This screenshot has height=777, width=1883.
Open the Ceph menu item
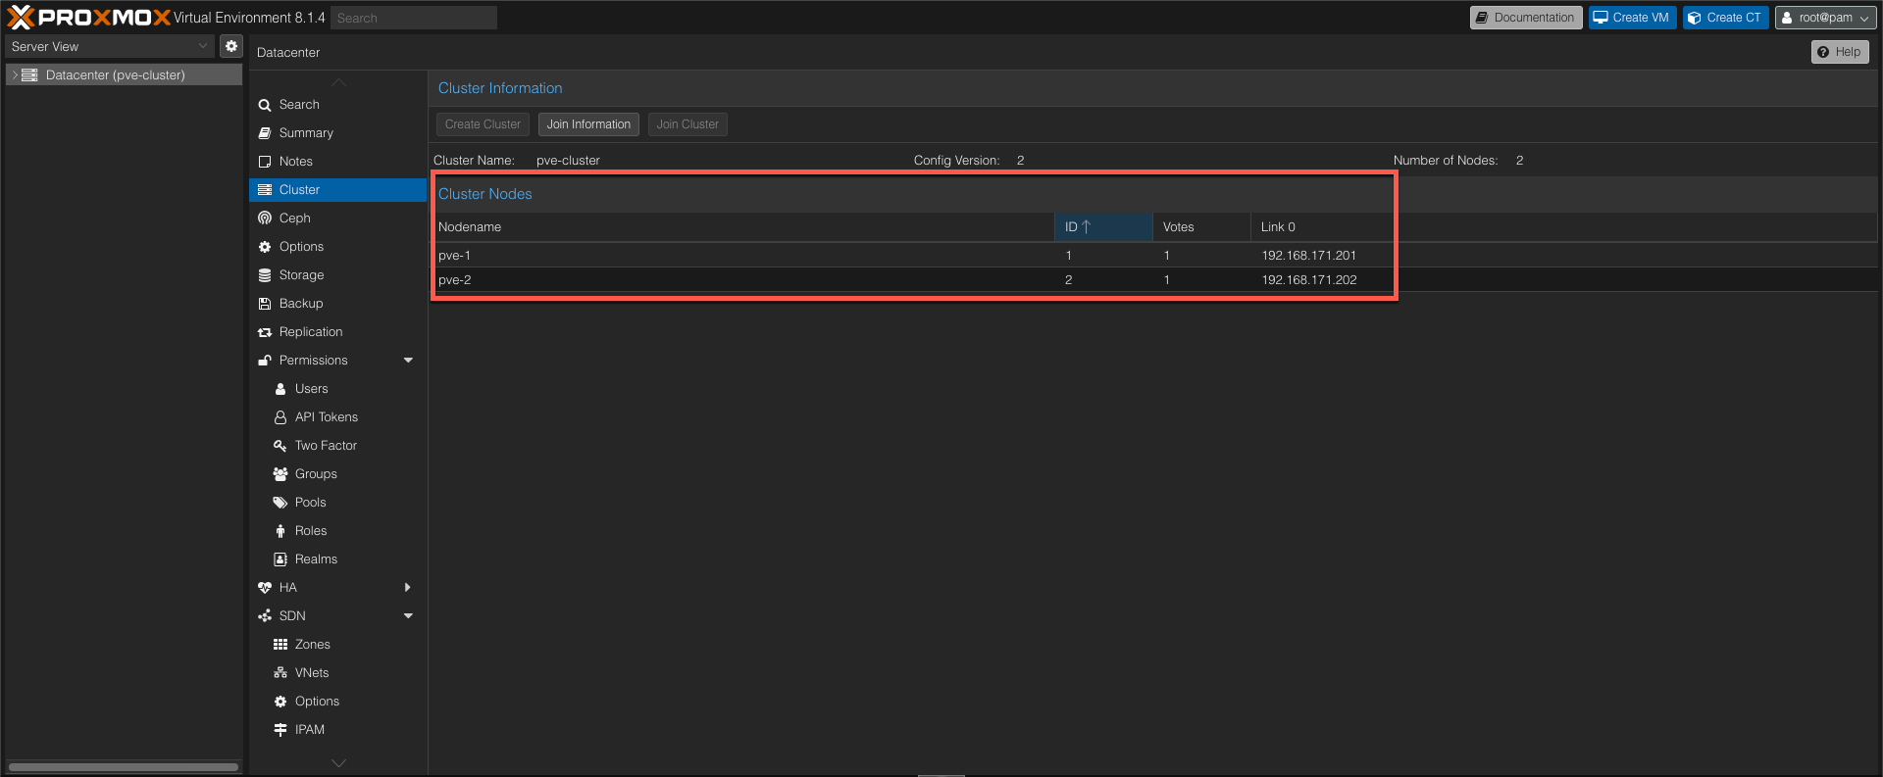338,219
